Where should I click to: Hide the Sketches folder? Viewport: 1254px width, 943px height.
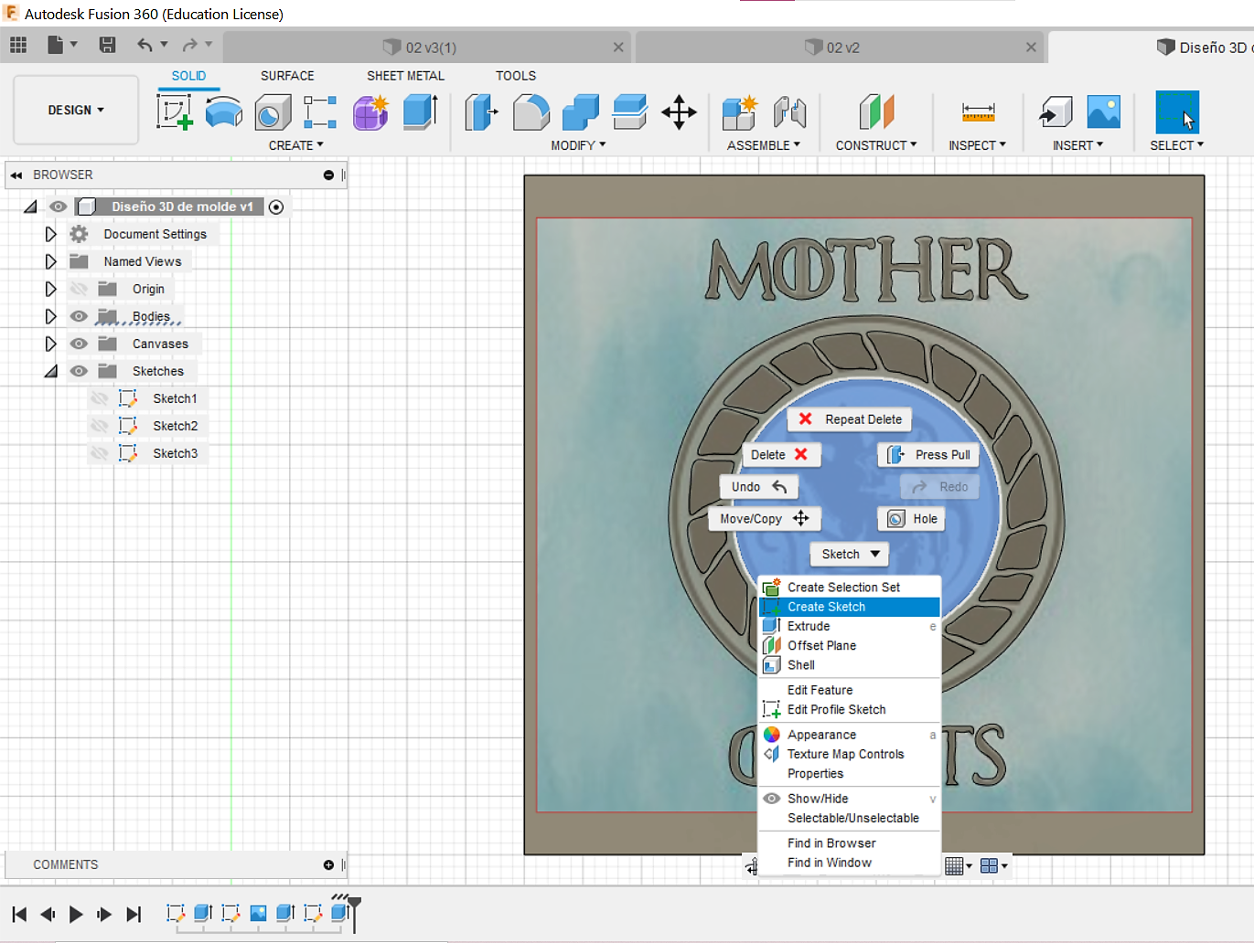pyautogui.click(x=80, y=371)
